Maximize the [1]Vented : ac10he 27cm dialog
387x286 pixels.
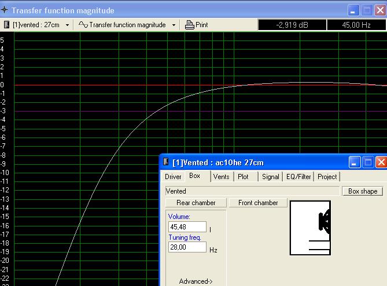(x=368, y=162)
